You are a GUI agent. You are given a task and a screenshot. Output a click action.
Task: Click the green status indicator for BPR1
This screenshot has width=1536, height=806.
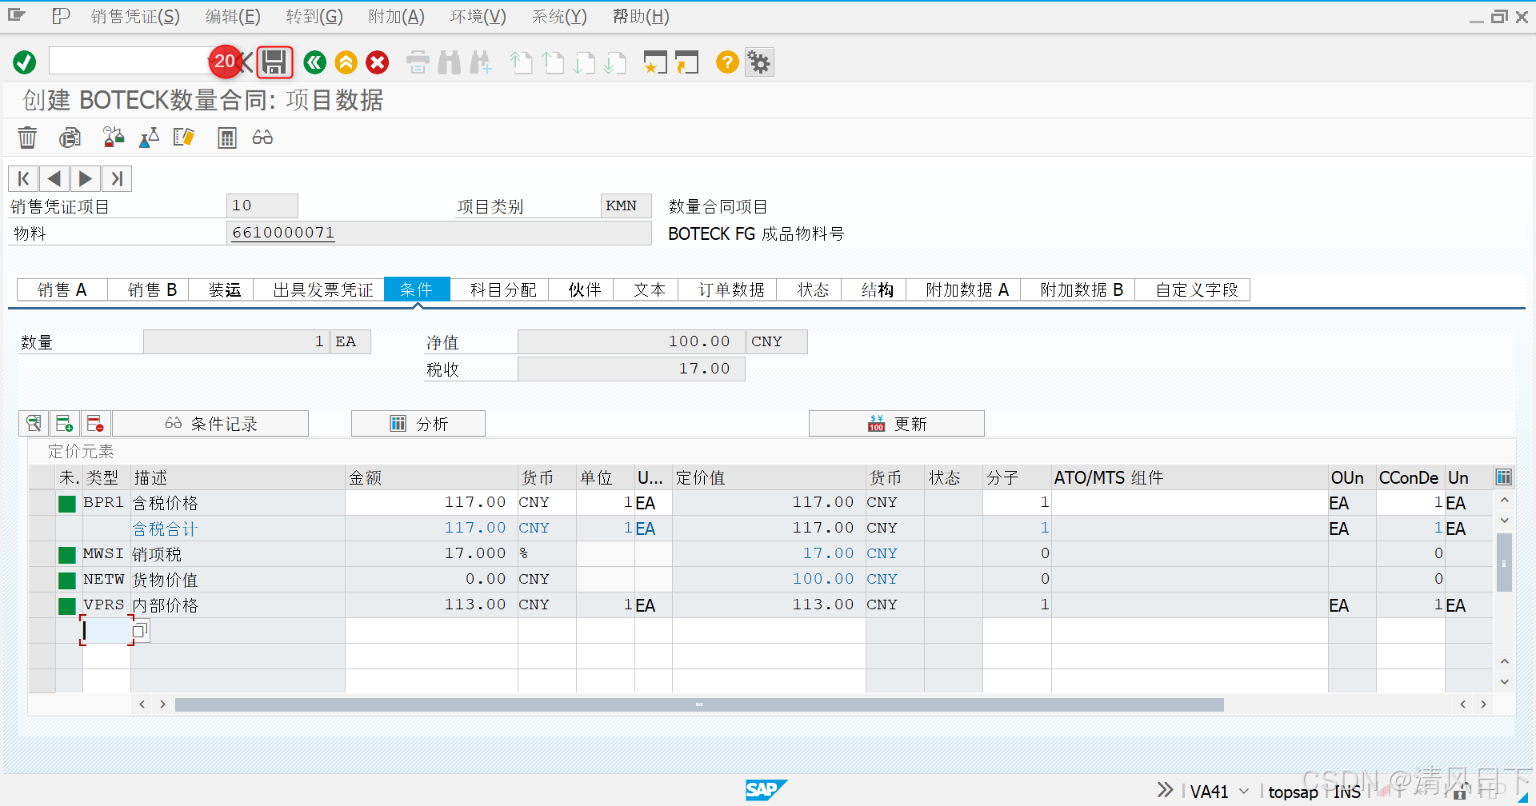coord(67,502)
